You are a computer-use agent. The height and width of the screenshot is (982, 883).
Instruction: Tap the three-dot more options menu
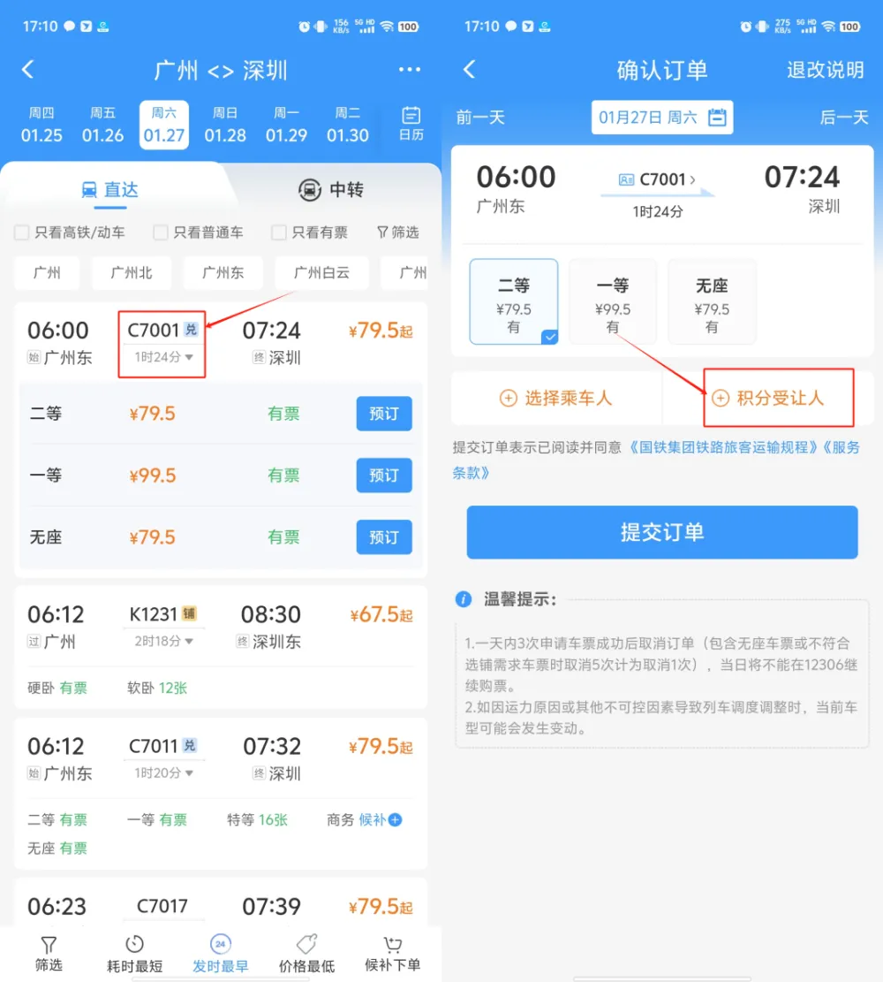tap(410, 70)
